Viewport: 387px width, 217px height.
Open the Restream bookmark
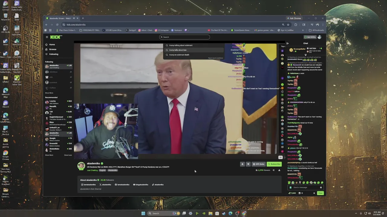point(177,30)
